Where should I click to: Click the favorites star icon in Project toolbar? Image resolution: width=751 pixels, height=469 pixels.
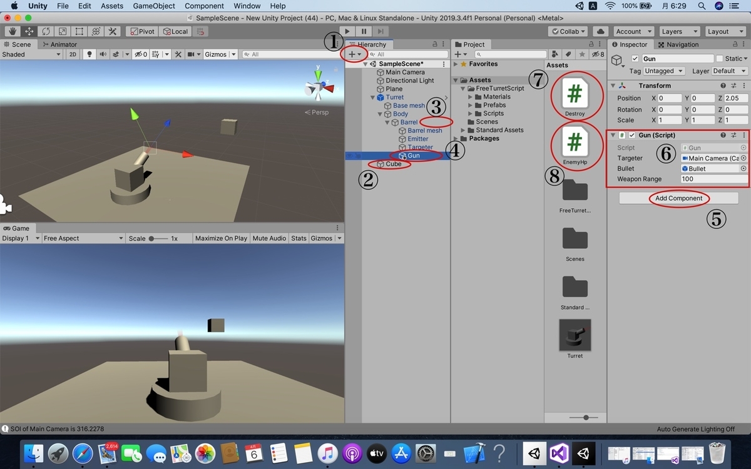pyautogui.click(x=581, y=54)
